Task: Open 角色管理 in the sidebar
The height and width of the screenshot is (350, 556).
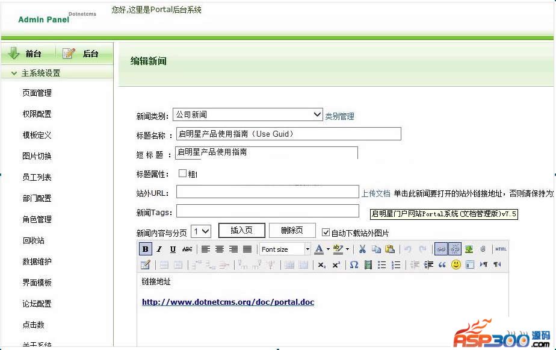Action: [x=37, y=219]
